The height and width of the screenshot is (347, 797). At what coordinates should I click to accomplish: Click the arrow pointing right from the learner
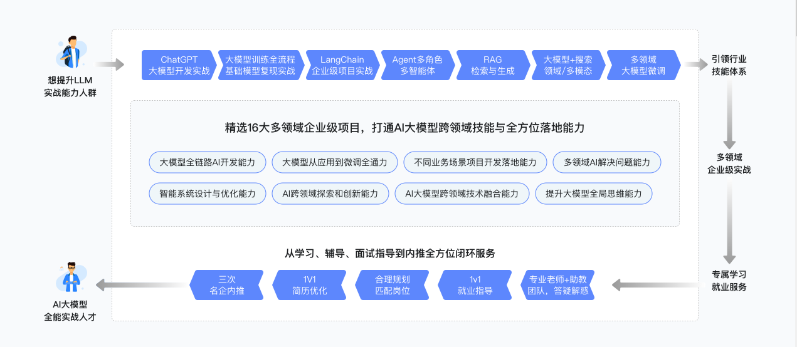[x=110, y=65]
